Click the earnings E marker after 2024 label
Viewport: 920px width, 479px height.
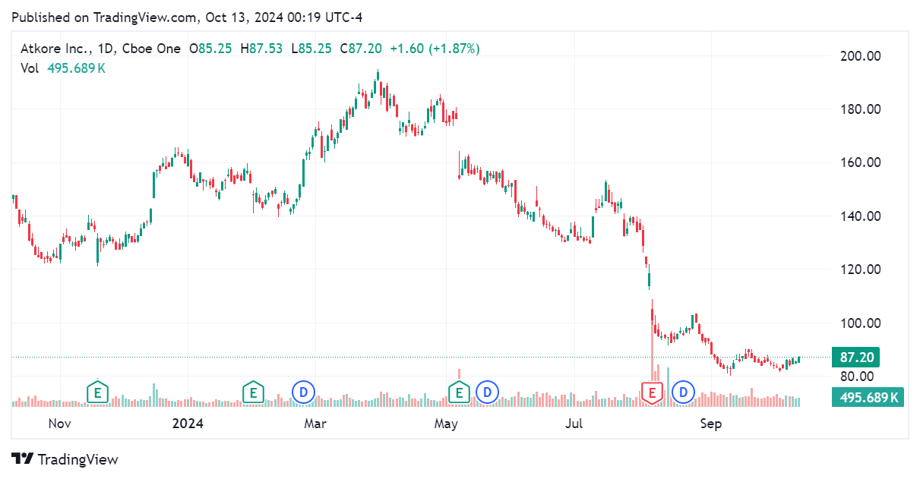253,392
